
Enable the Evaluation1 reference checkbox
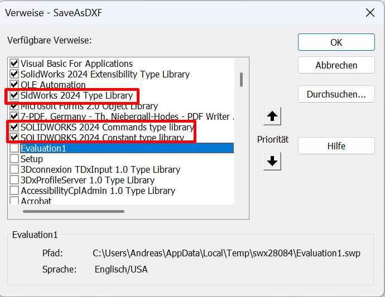click(14, 148)
